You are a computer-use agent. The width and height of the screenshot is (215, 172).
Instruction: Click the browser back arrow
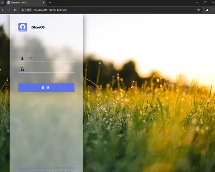[x=3, y=10]
